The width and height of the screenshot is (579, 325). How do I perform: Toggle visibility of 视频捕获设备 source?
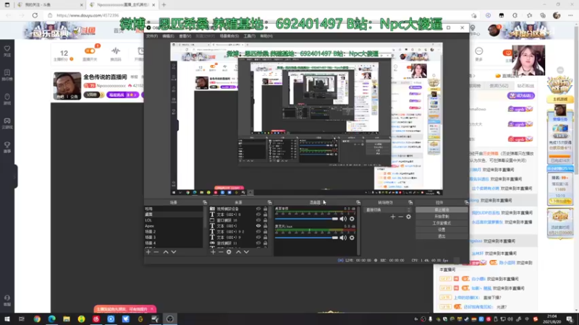[x=258, y=209]
